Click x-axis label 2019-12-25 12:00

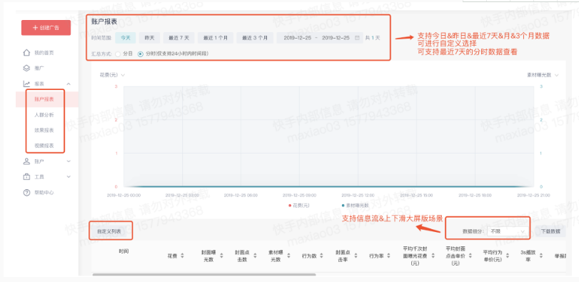point(358,196)
